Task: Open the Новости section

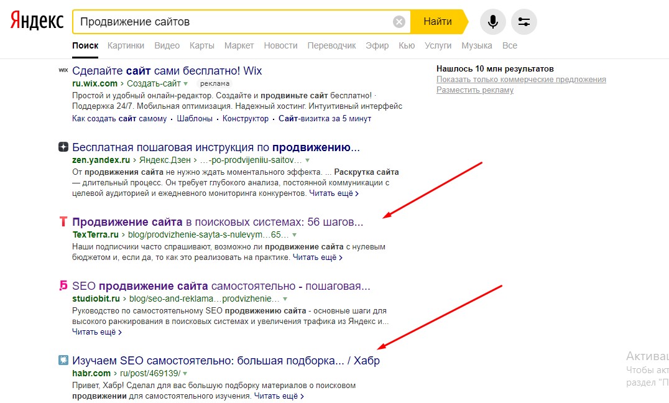Action: pos(280,45)
